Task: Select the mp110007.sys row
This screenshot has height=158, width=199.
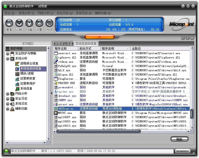Action: 122,117
